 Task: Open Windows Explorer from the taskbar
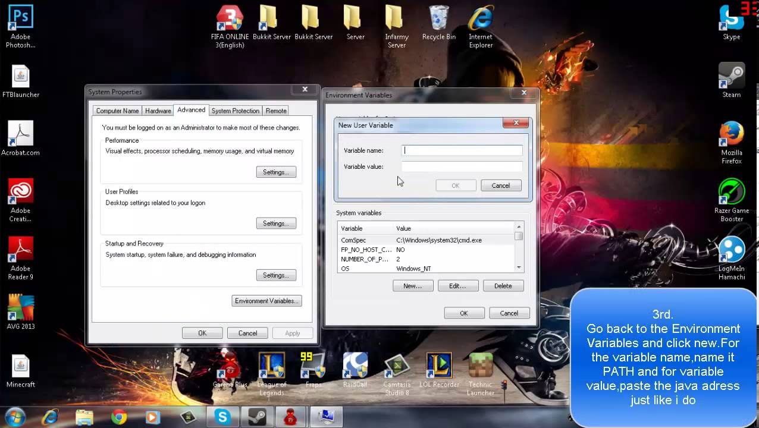point(84,417)
